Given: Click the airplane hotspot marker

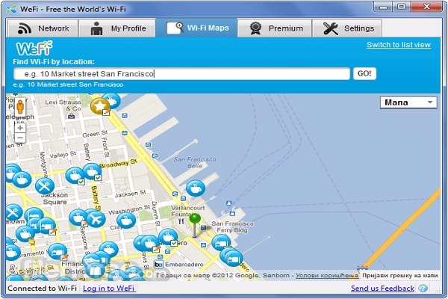Looking at the screenshot, I should coord(96,220).
